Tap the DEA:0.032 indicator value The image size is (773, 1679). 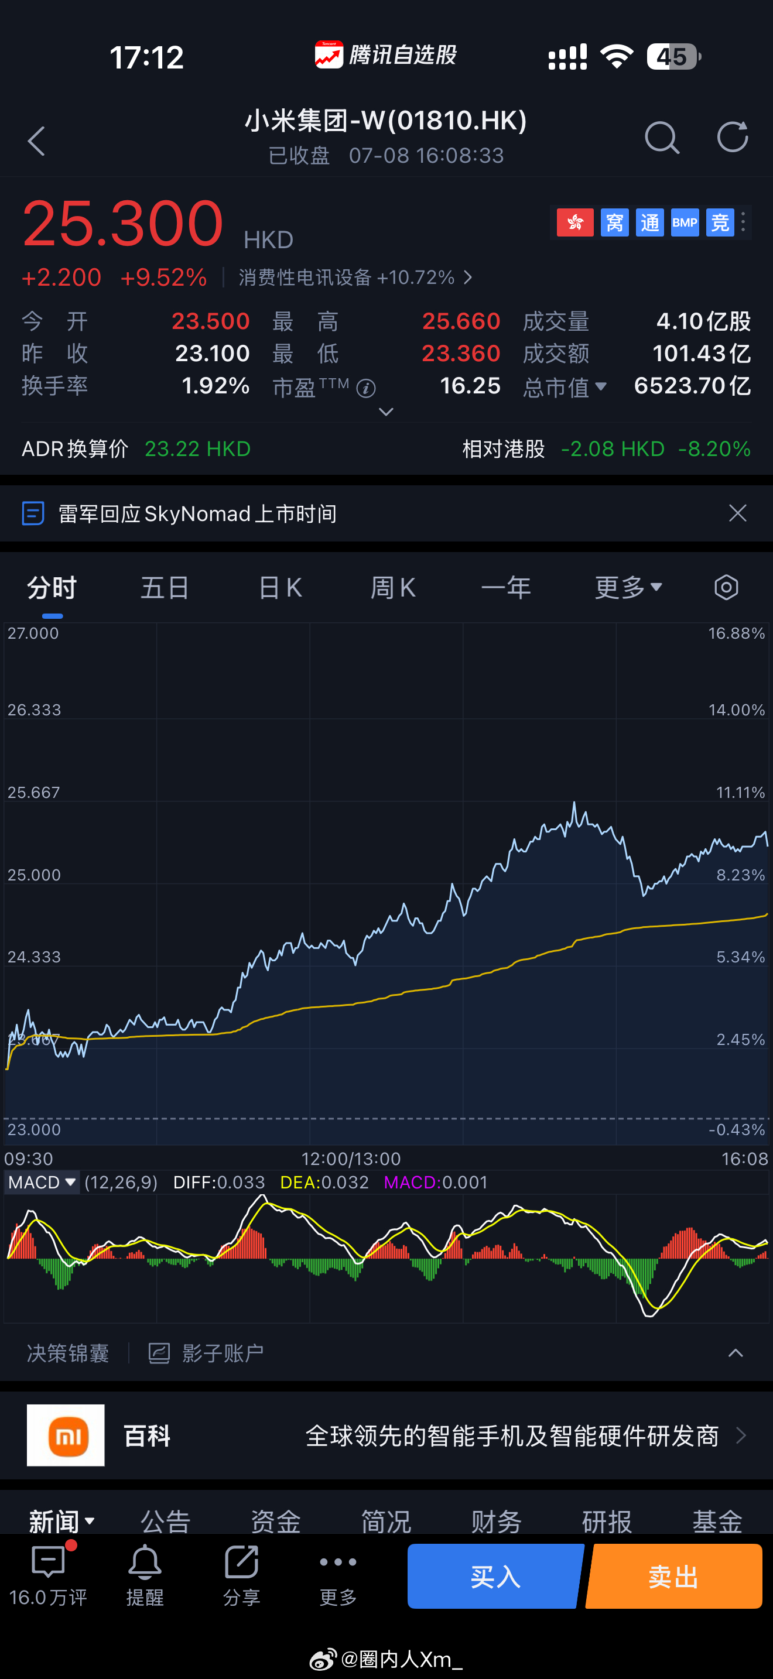324,1183
